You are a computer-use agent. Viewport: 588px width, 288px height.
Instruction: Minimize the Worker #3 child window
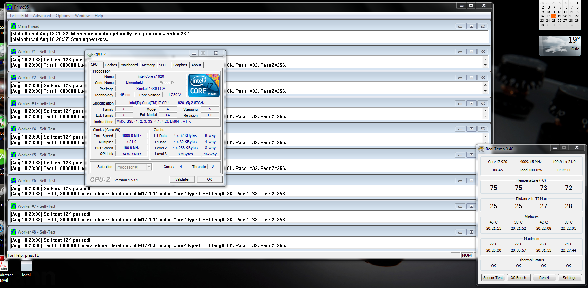460,103
